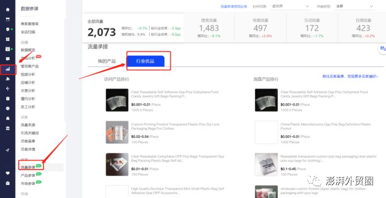Open the 流量参谋使用必读 link

233,6
